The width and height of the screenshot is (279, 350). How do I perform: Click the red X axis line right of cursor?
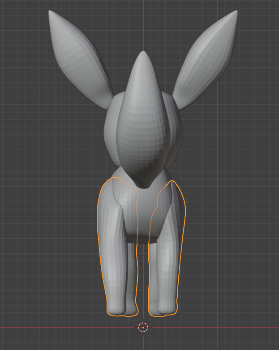[x=215, y=328]
